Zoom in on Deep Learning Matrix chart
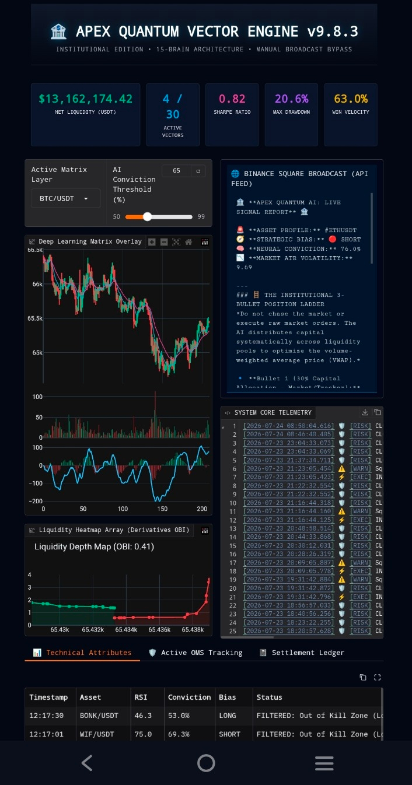 pyautogui.click(x=152, y=242)
